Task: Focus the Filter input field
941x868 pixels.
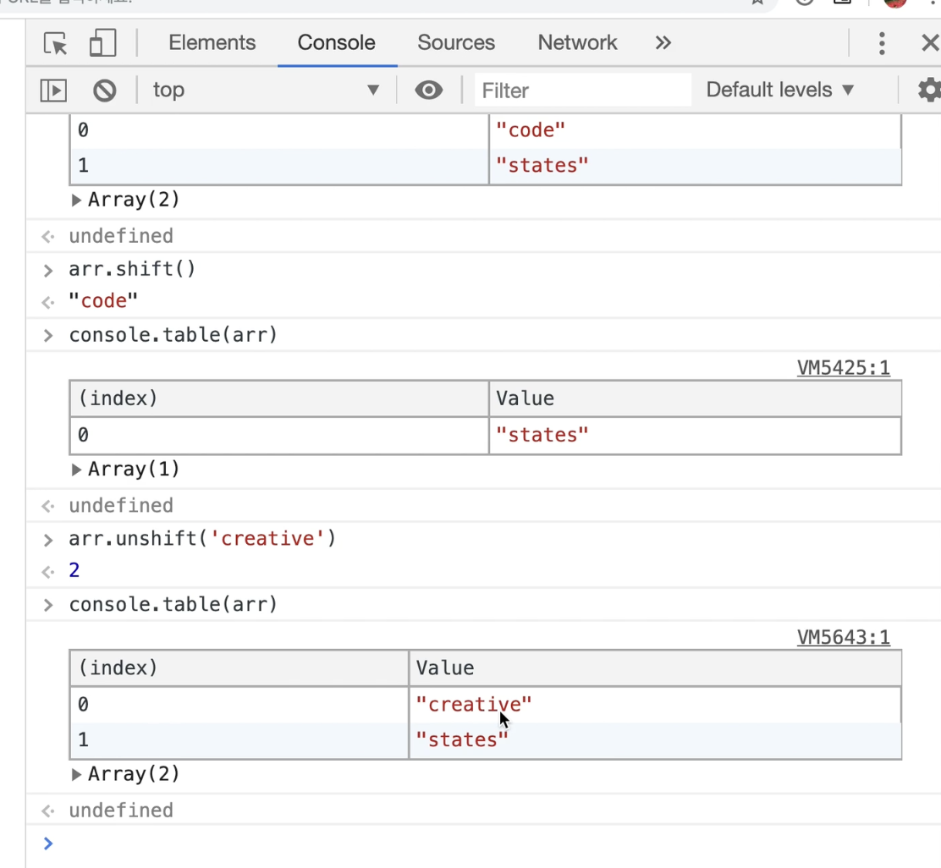Action: (583, 91)
